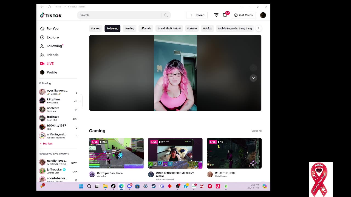Open GOLD BENDER live thumbnail
351x197 pixels.
pos(175,153)
